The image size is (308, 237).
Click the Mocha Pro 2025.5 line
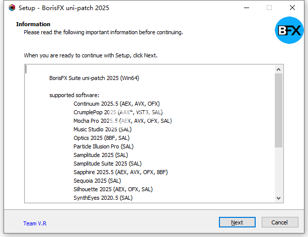point(122,121)
